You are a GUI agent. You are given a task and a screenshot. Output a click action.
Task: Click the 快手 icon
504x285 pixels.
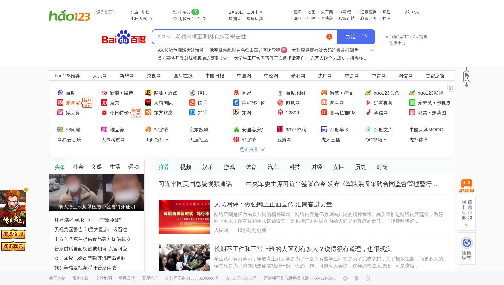click(x=192, y=102)
